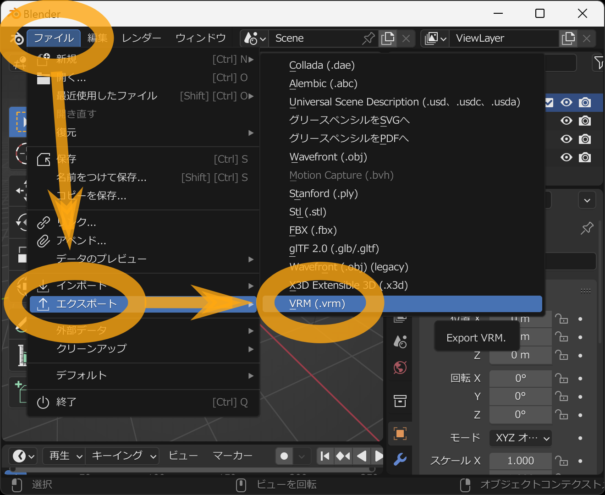Set 回転 X rotation field
The height and width of the screenshot is (495, 605).
521,378
